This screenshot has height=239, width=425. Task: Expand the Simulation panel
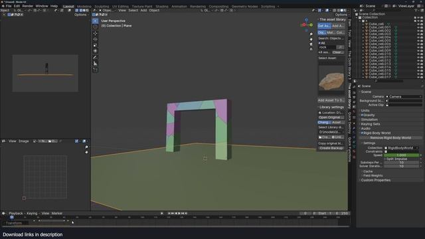[369, 119]
